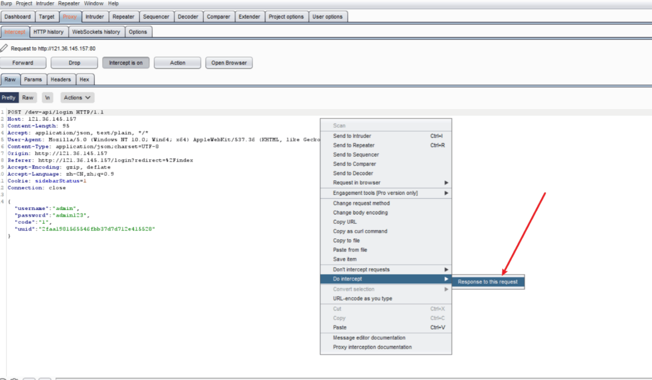Select the Raw message tab
The height and width of the screenshot is (380, 652).
pos(10,80)
